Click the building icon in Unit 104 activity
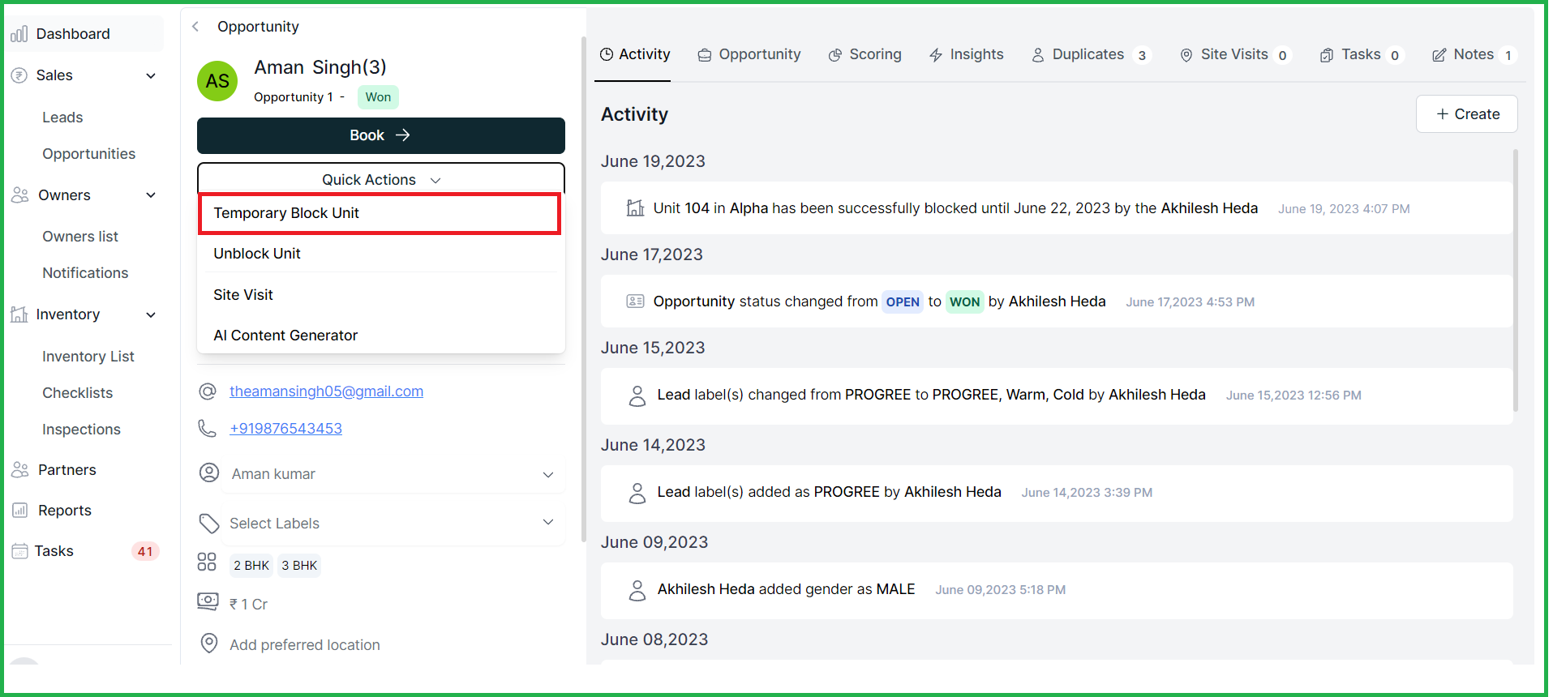Viewport: 1553px width, 697px height. 636,208
